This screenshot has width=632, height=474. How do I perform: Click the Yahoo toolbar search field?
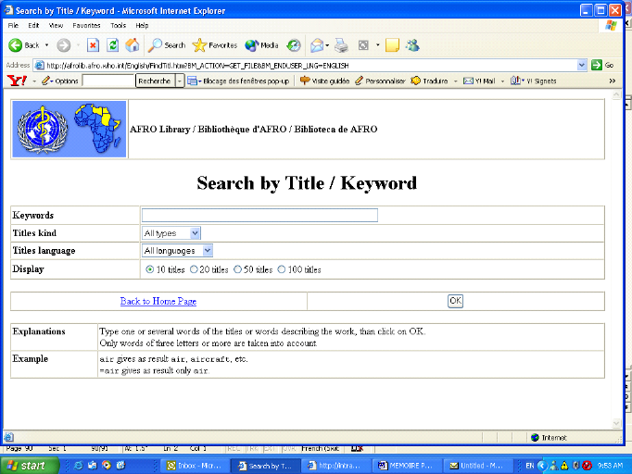point(108,81)
